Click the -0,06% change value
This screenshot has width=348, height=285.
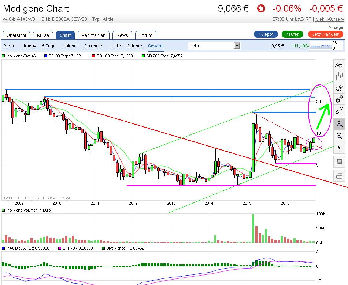pyautogui.click(x=287, y=9)
